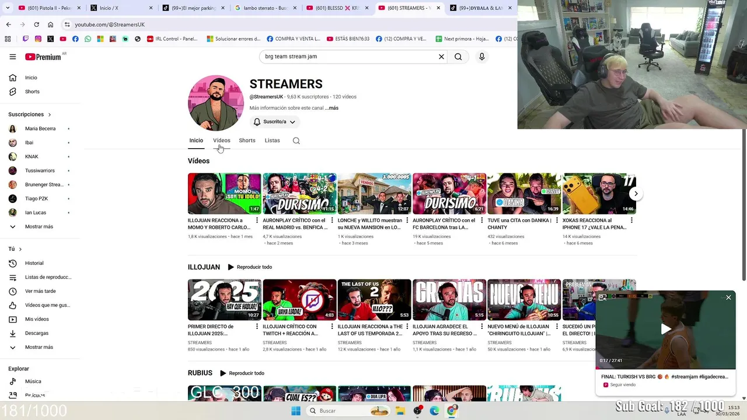Reload the browser page

pyautogui.click(x=36, y=24)
